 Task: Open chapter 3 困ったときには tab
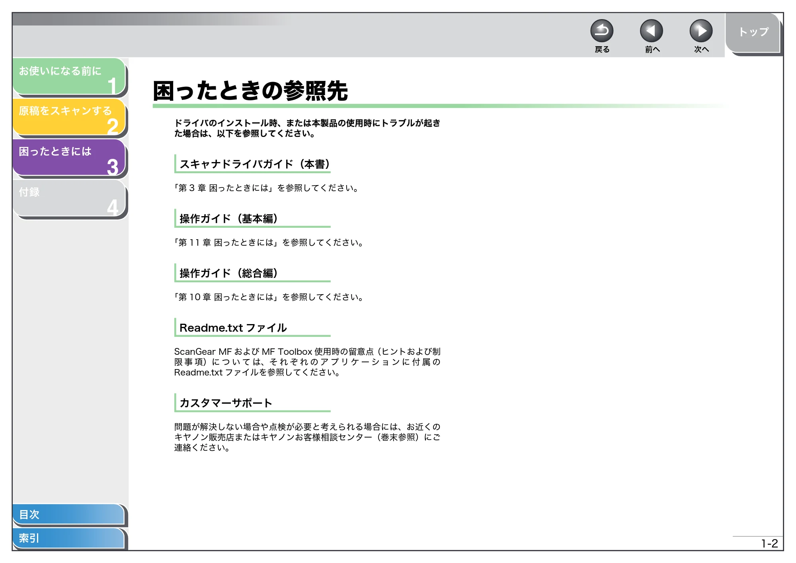(x=69, y=157)
